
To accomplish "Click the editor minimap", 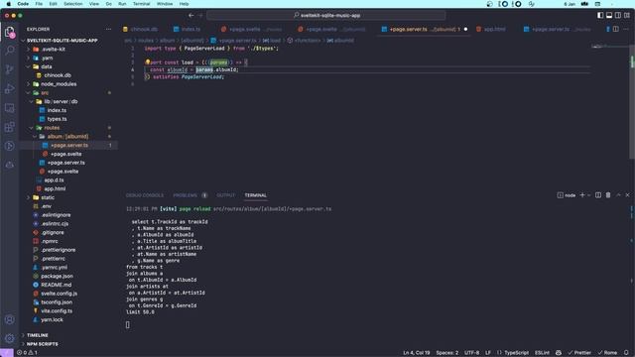I will [609, 47].
